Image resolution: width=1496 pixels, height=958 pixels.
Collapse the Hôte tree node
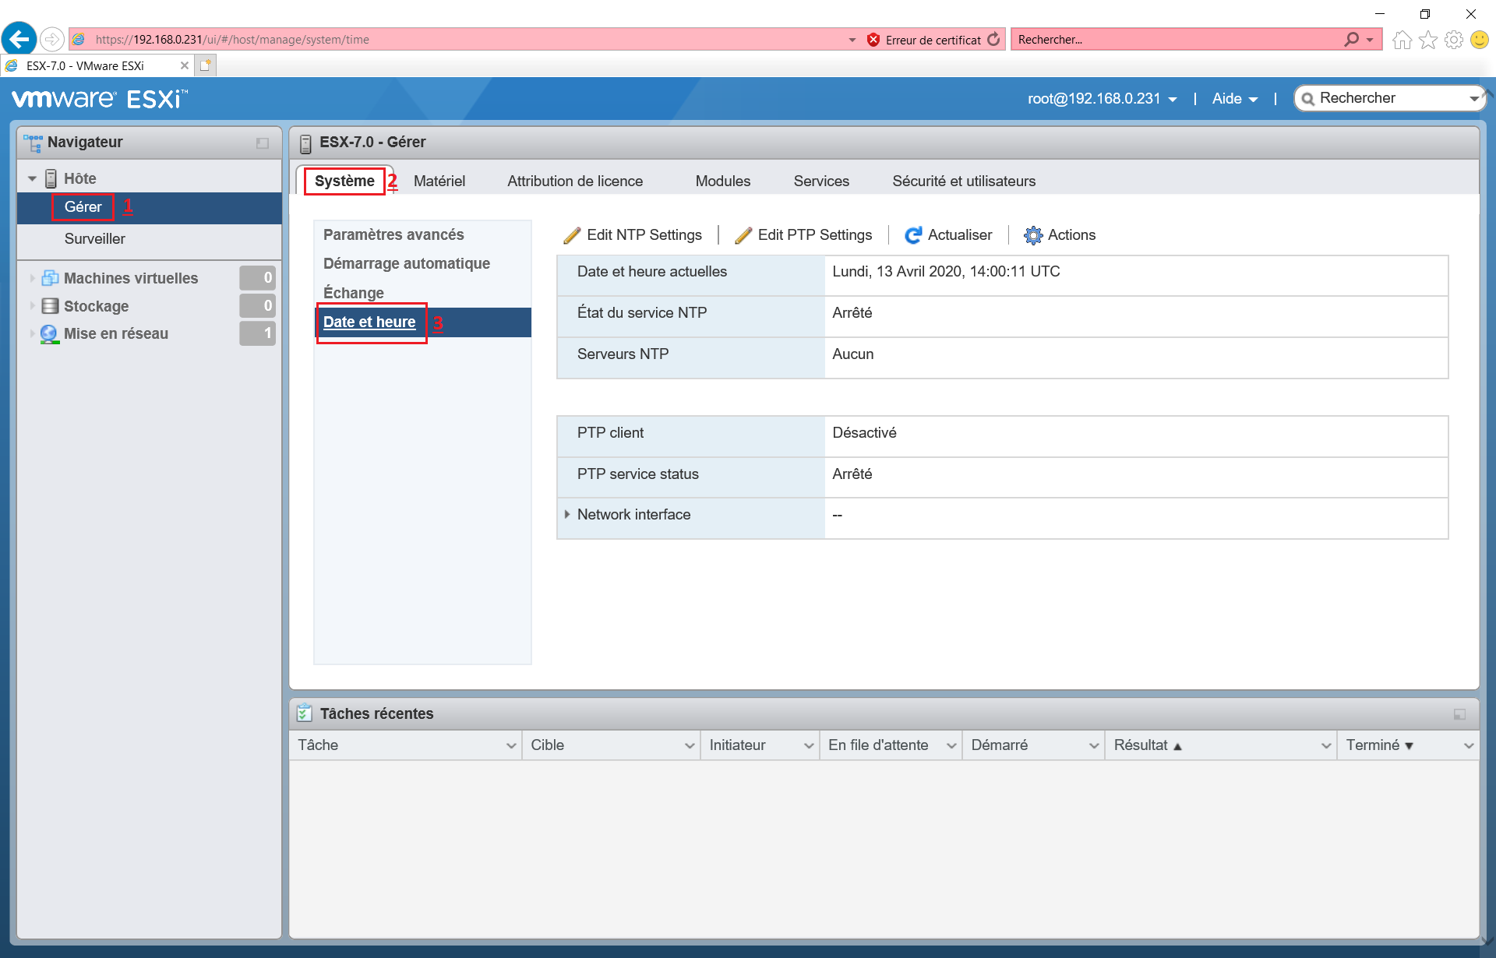click(32, 179)
